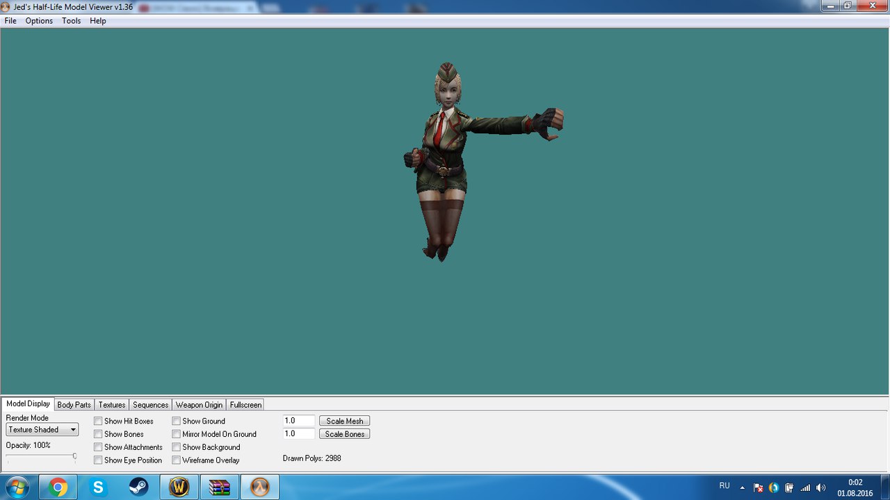
Task: Open the File menu
Action: click(x=10, y=21)
